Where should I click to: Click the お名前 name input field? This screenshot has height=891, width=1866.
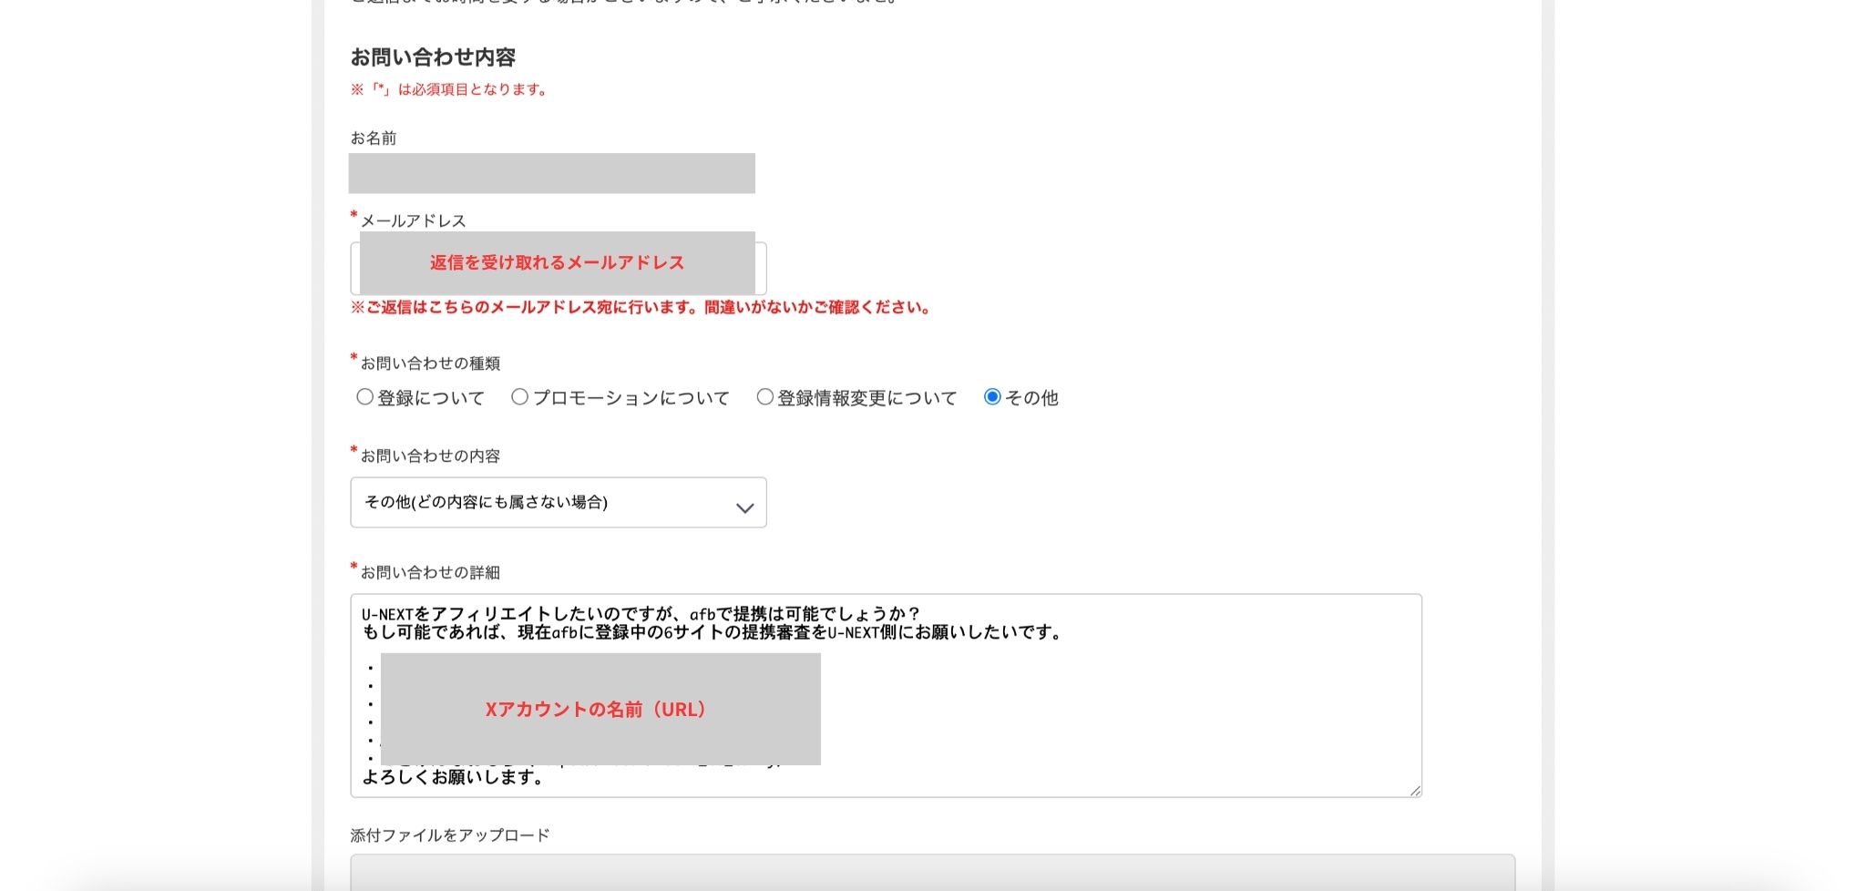point(551,173)
